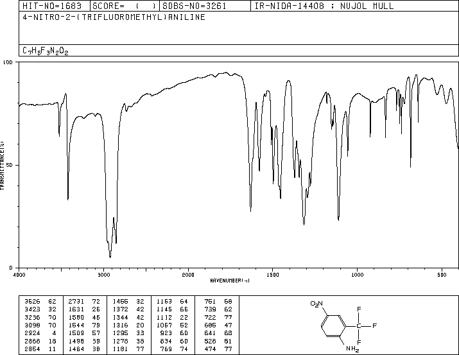The width and height of the screenshot is (459, 355).
Task: Click the 1000 x-axis tick label
Action: click(357, 275)
